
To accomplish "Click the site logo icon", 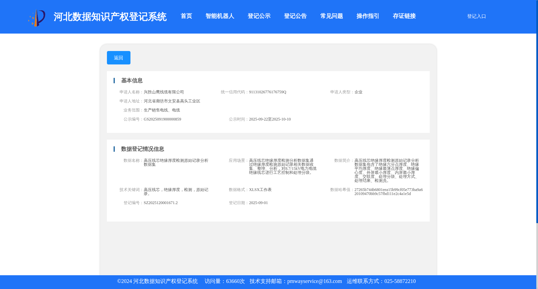I will click(x=37, y=18).
